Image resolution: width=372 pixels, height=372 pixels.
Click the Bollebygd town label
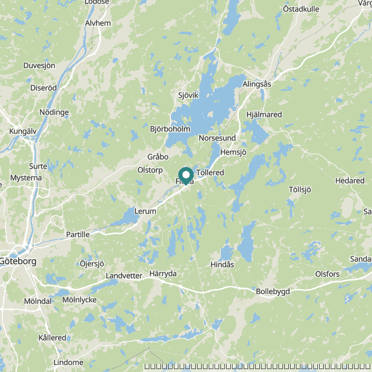[273, 292]
